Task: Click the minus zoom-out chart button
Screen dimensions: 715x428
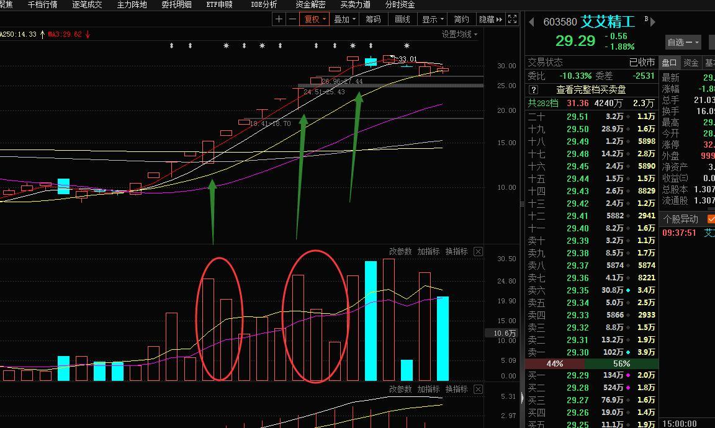Action: click(x=293, y=19)
